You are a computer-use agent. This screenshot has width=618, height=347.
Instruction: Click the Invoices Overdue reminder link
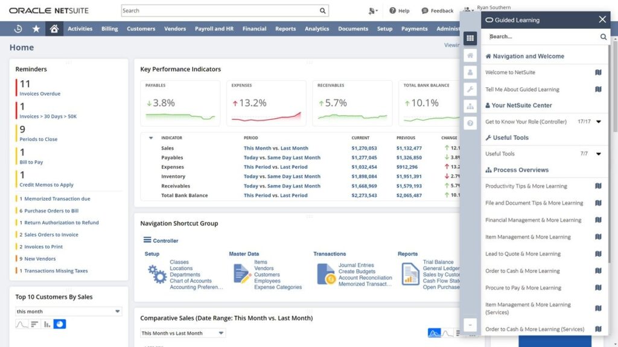coord(40,94)
